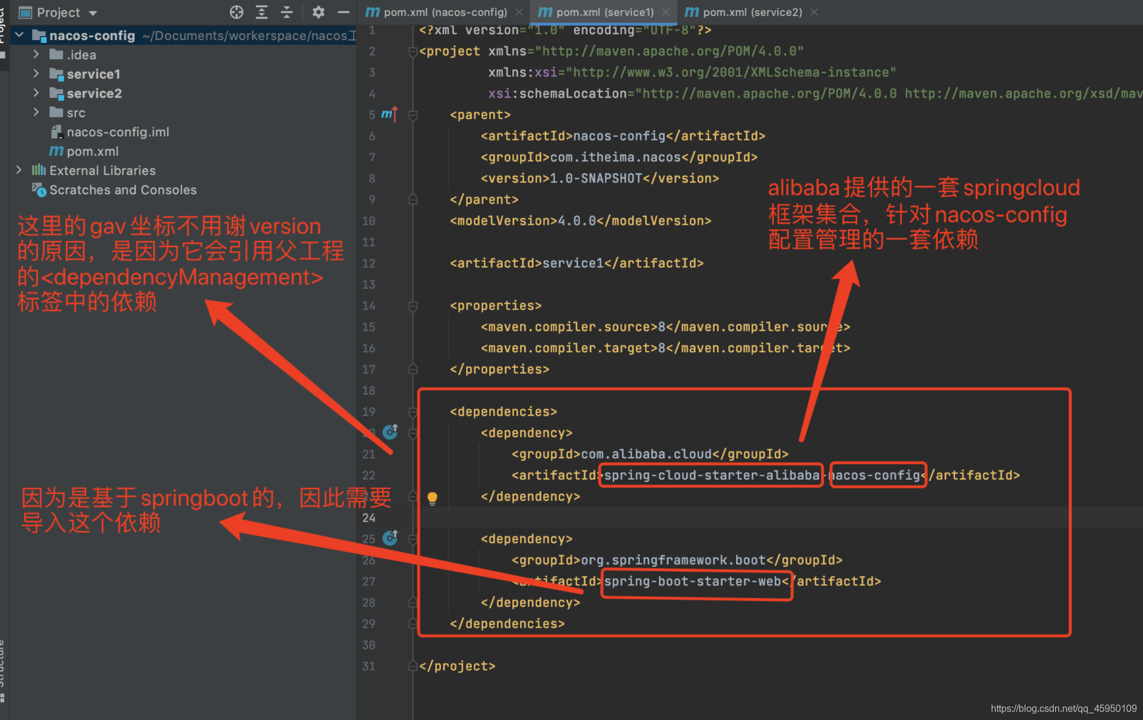Click 'com.itheima.nacos' groupId value
1143x720 pixels.
point(615,157)
